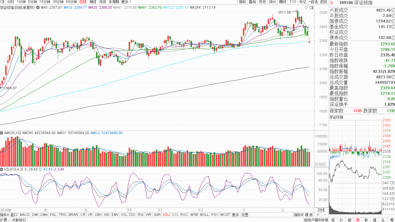Switch indicator to VR
The image size is (395, 222).
(x=90, y=215)
